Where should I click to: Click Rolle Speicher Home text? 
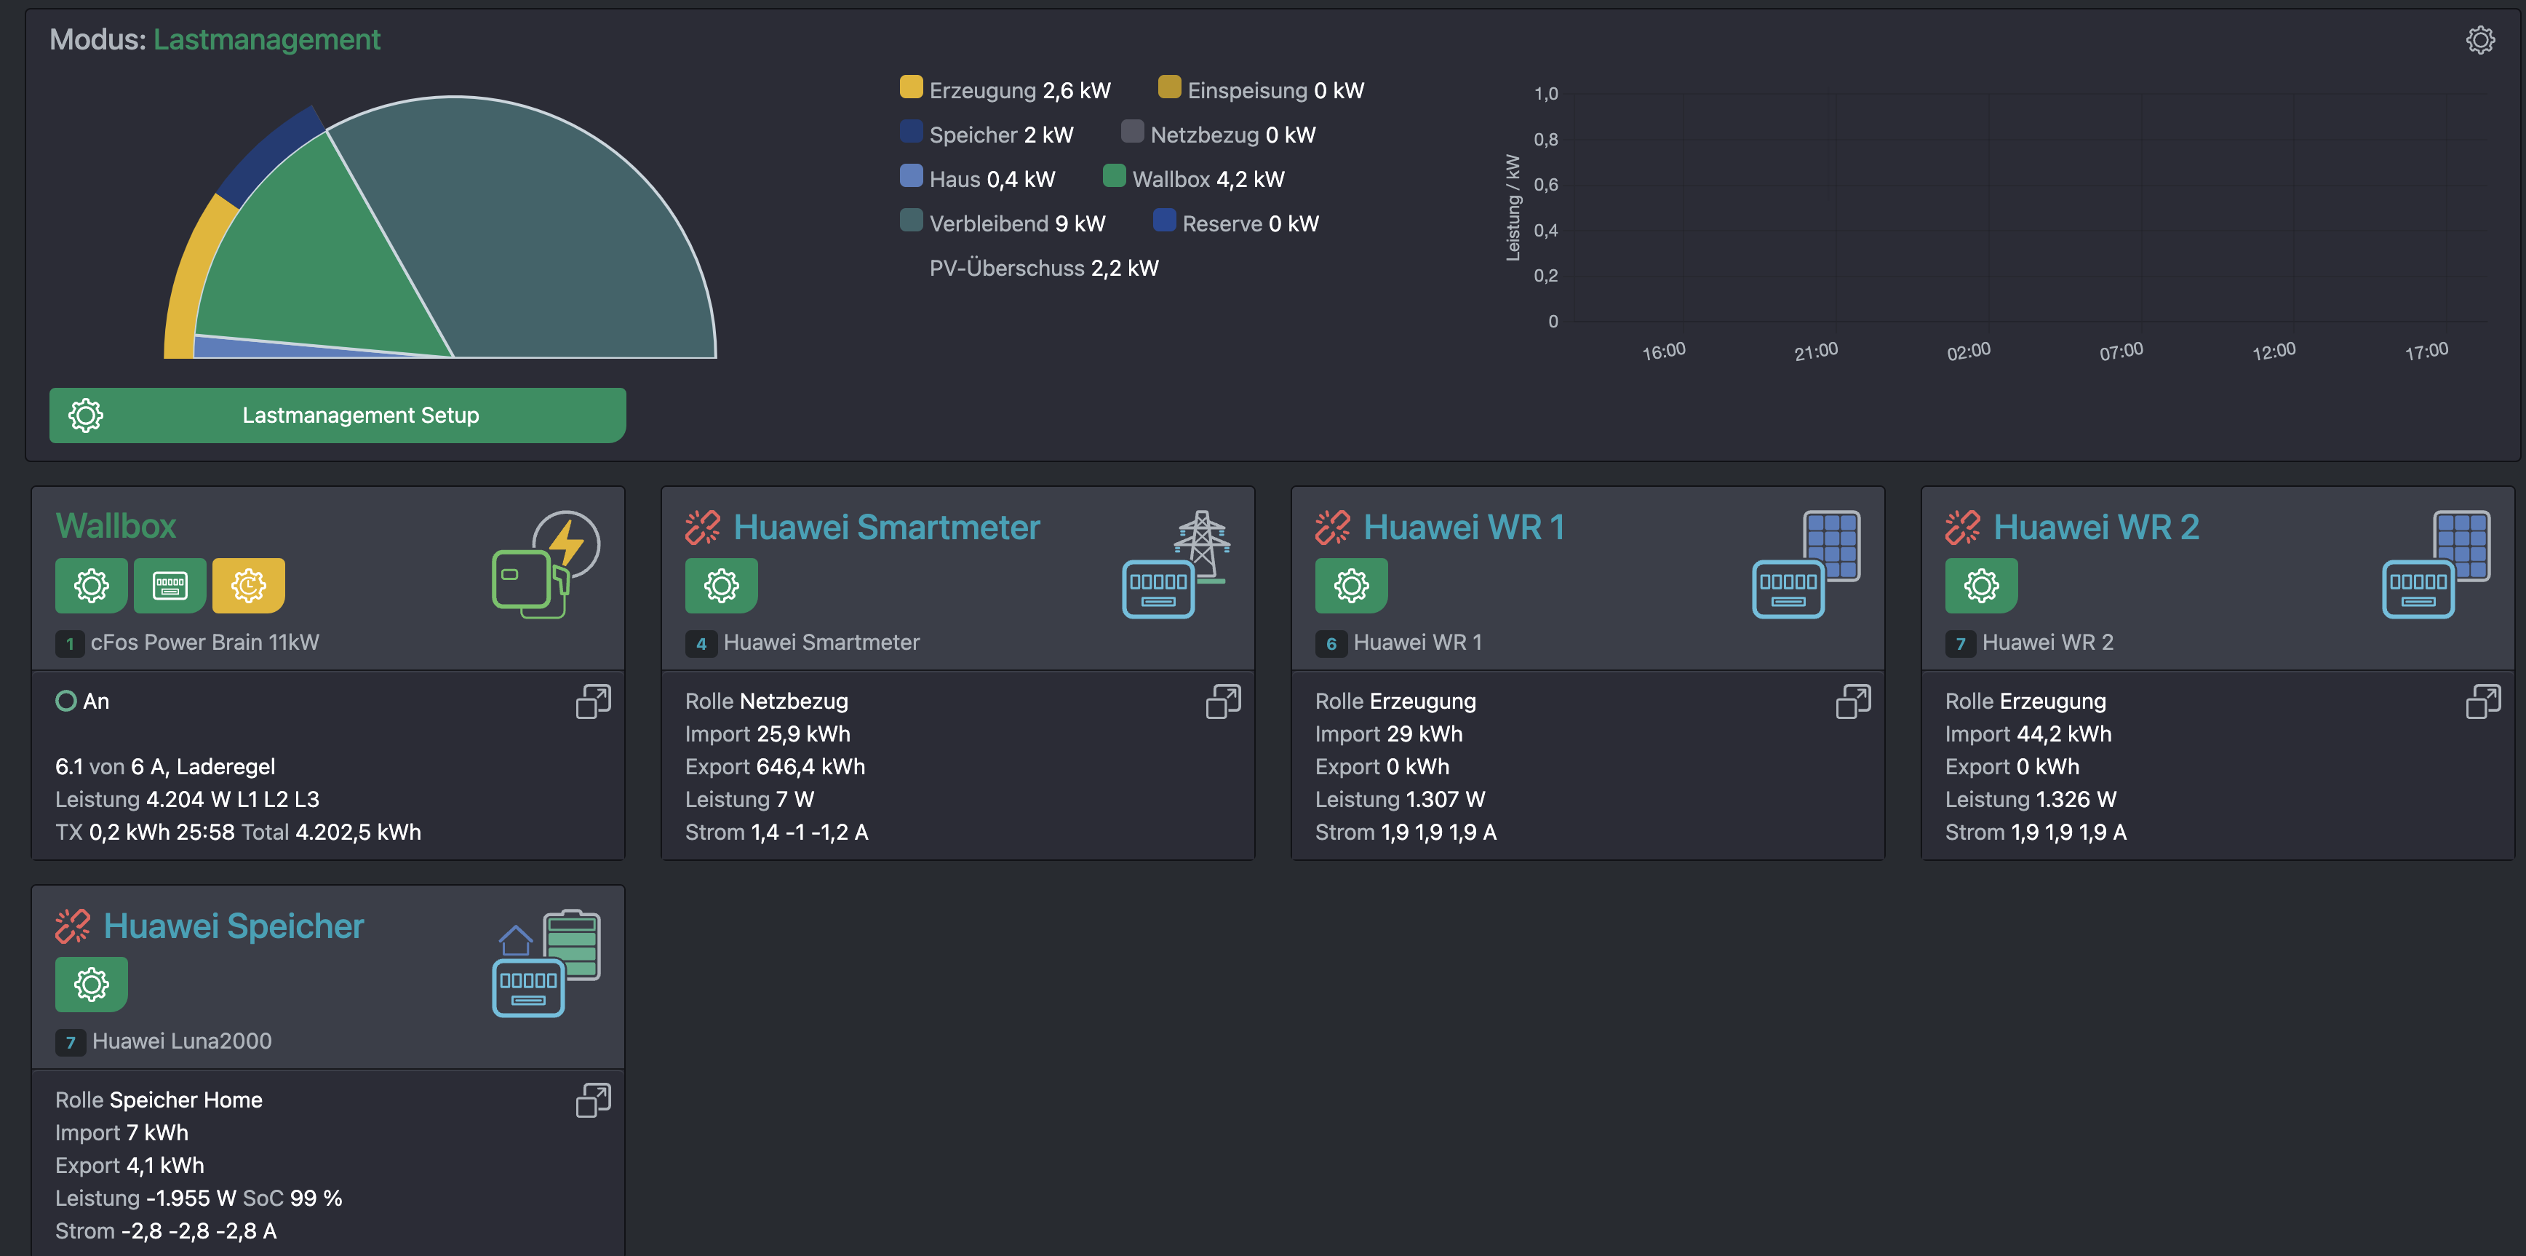click(x=159, y=1100)
